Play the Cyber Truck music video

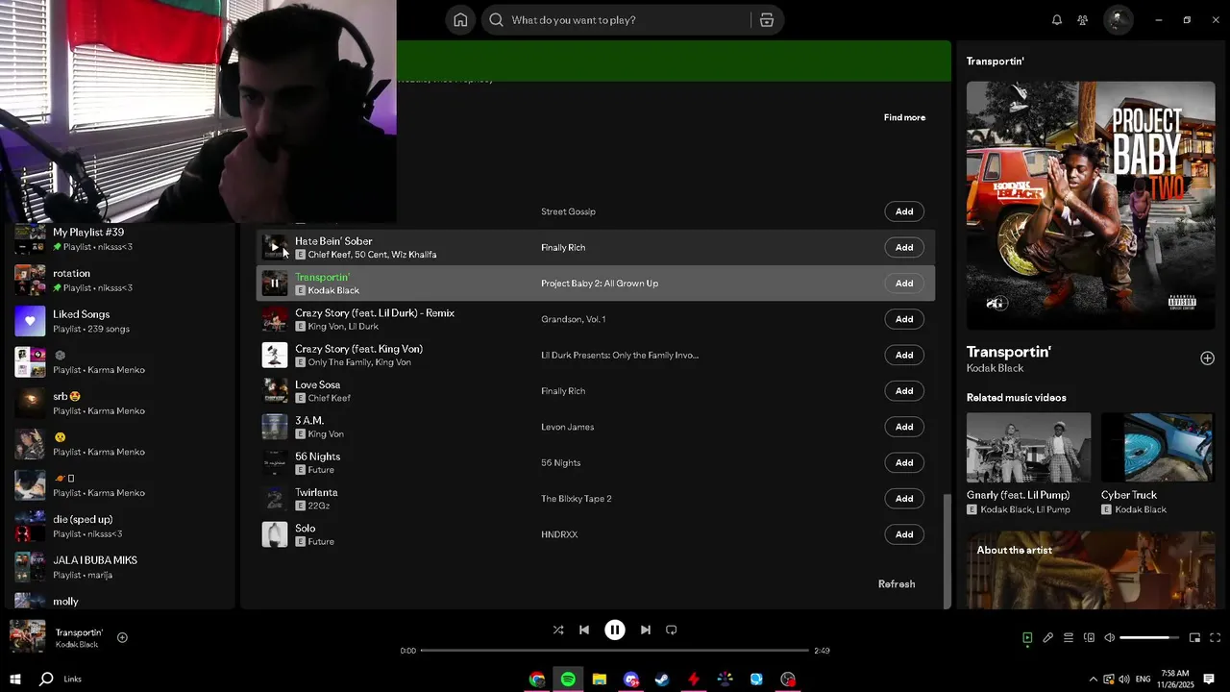(x=1158, y=447)
